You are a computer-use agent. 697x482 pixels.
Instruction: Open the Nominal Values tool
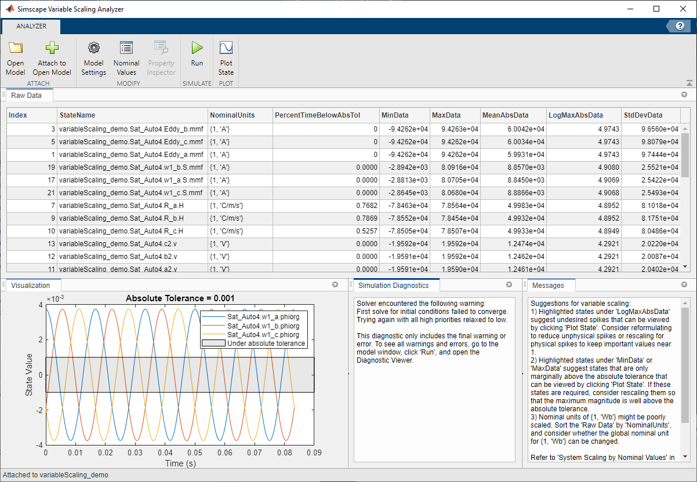coord(126,49)
